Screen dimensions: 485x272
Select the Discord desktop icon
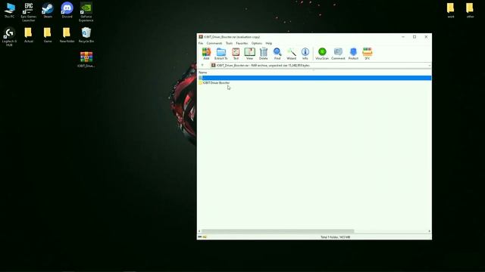pyautogui.click(x=67, y=11)
